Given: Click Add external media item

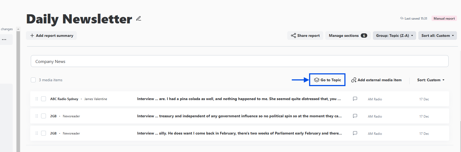Looking at the screenshot, I should [x=376, y=80].
